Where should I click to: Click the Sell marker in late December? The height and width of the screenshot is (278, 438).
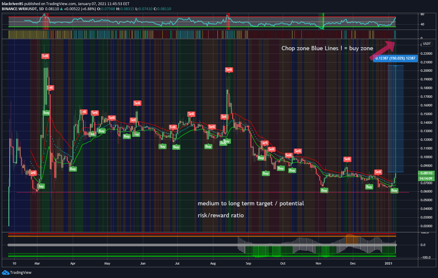click(378, 172)
